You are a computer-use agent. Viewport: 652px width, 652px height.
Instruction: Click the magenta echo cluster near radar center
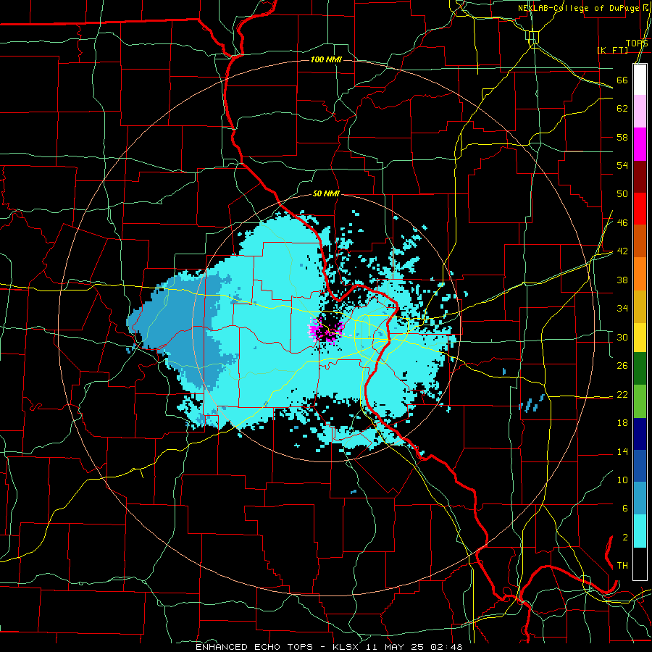(x=325, y=330)
